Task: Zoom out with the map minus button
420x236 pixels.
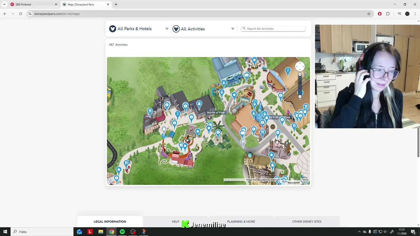Action: (300, 97)
